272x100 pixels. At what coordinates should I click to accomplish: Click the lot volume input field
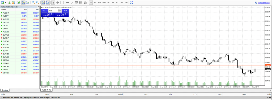(53, 11)
